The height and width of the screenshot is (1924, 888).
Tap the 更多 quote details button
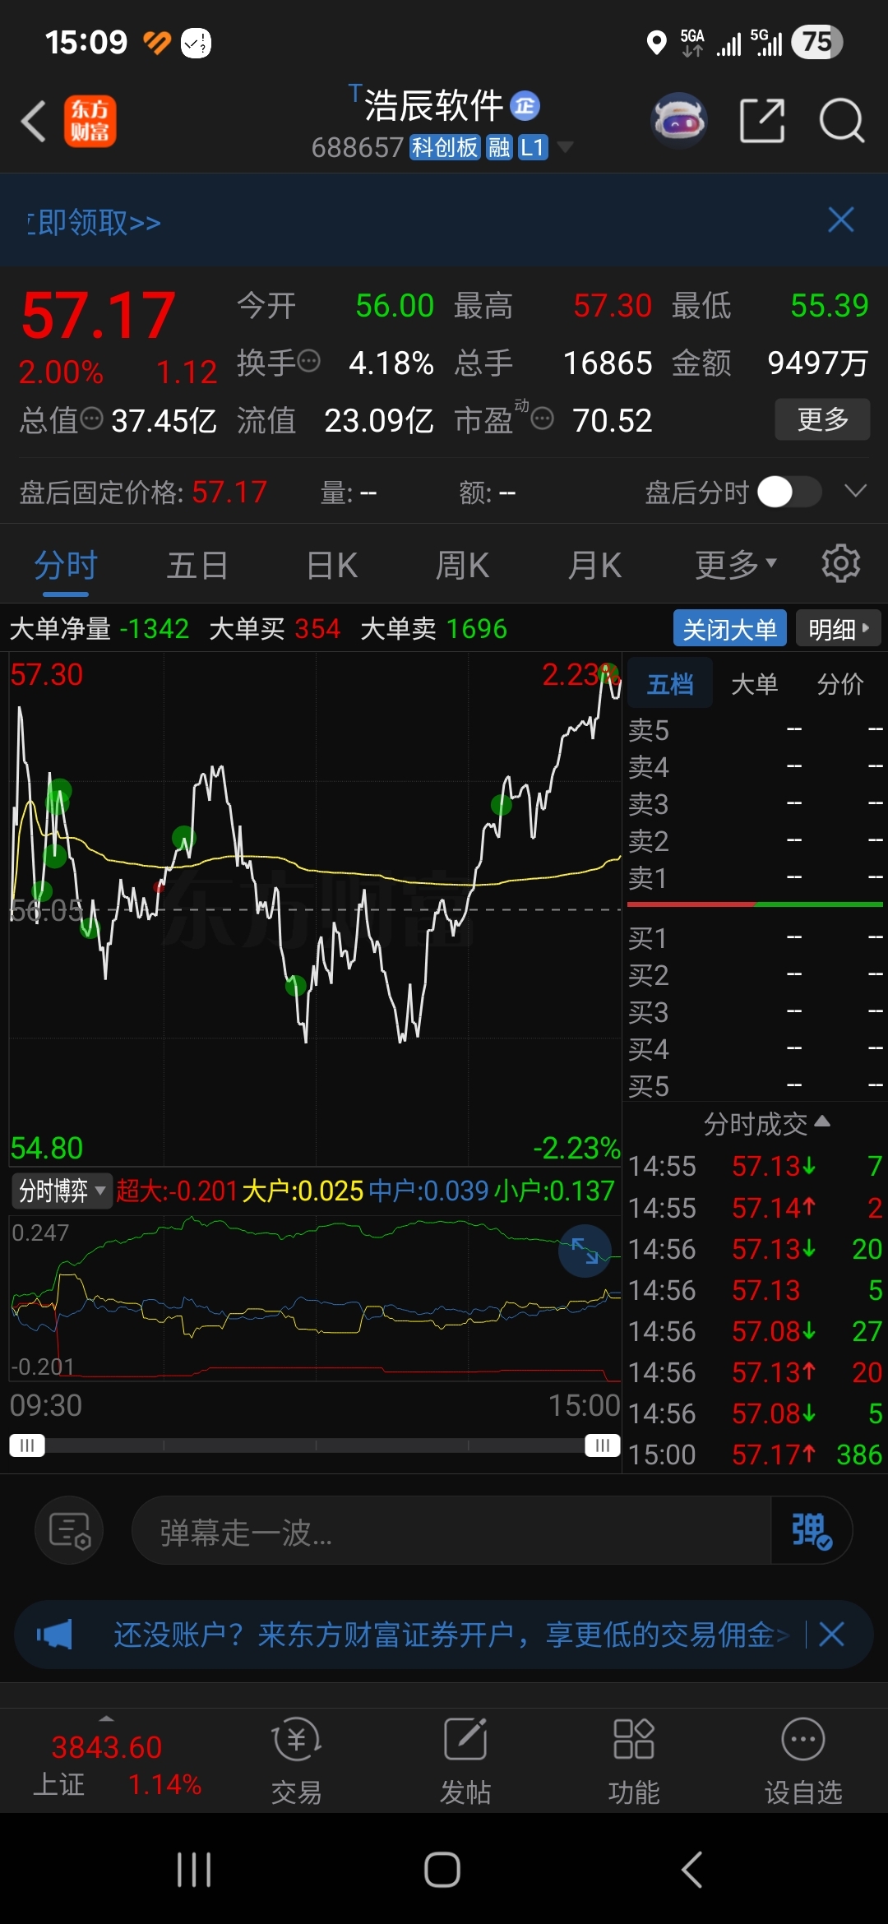pyautogui.click(x=822, y=419)
